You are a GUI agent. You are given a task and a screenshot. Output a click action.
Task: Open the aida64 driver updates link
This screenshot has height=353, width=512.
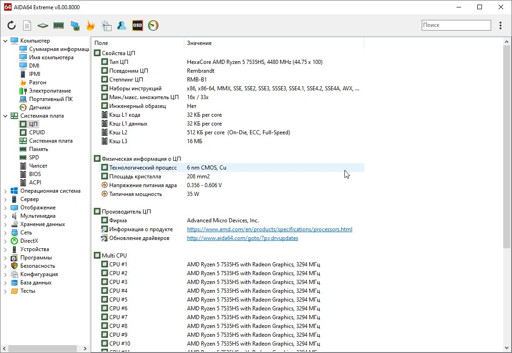point(242,238)
